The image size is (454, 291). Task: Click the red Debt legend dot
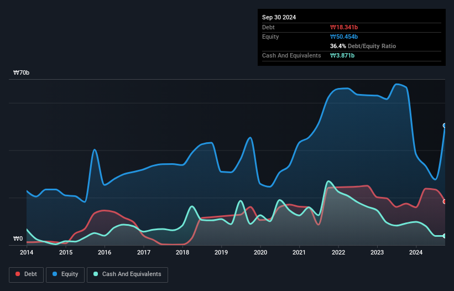tap(18, 274)
